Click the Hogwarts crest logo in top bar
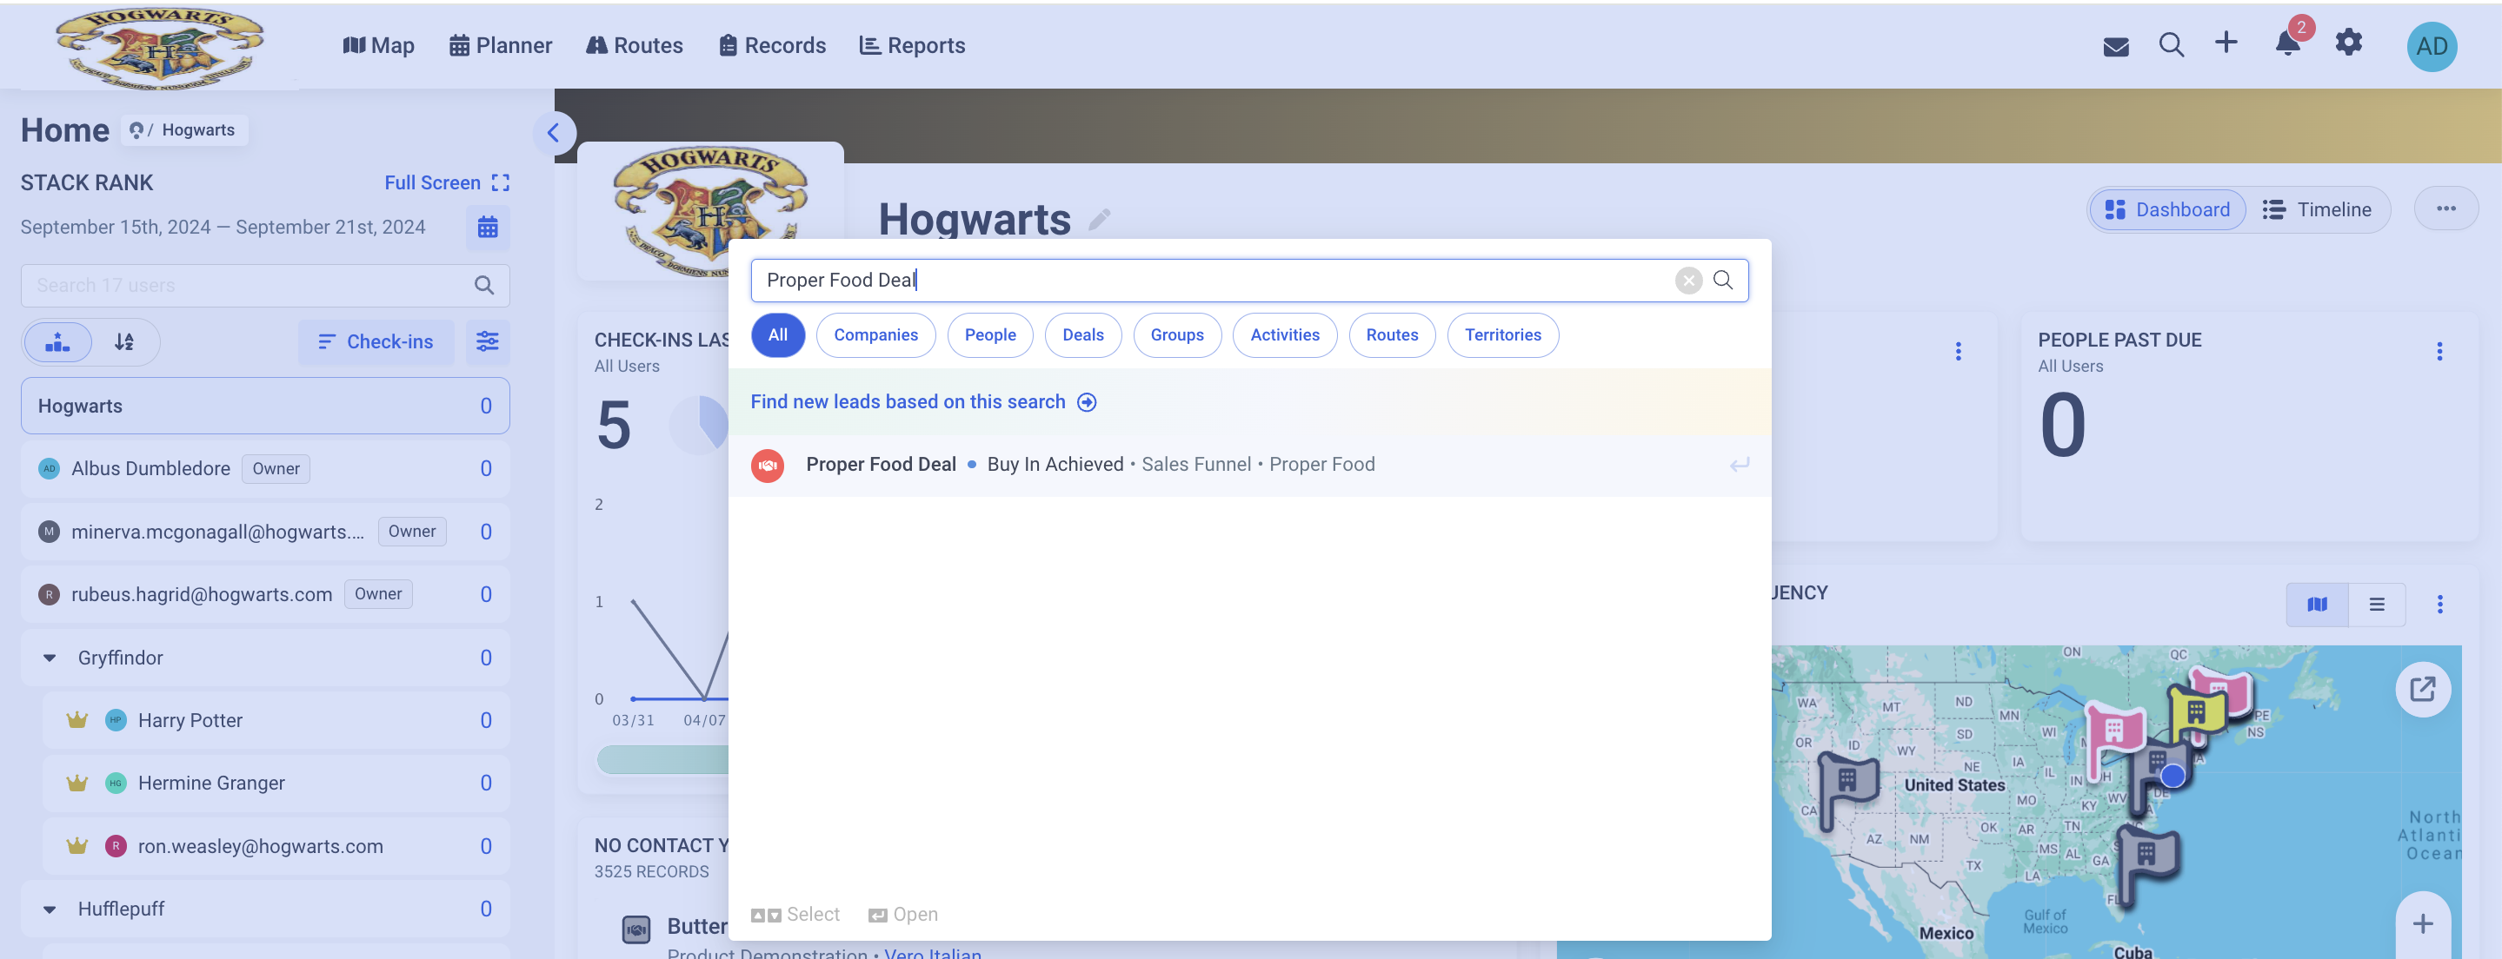The height and width of the screenshot is (959, 2502). [160, 48]
